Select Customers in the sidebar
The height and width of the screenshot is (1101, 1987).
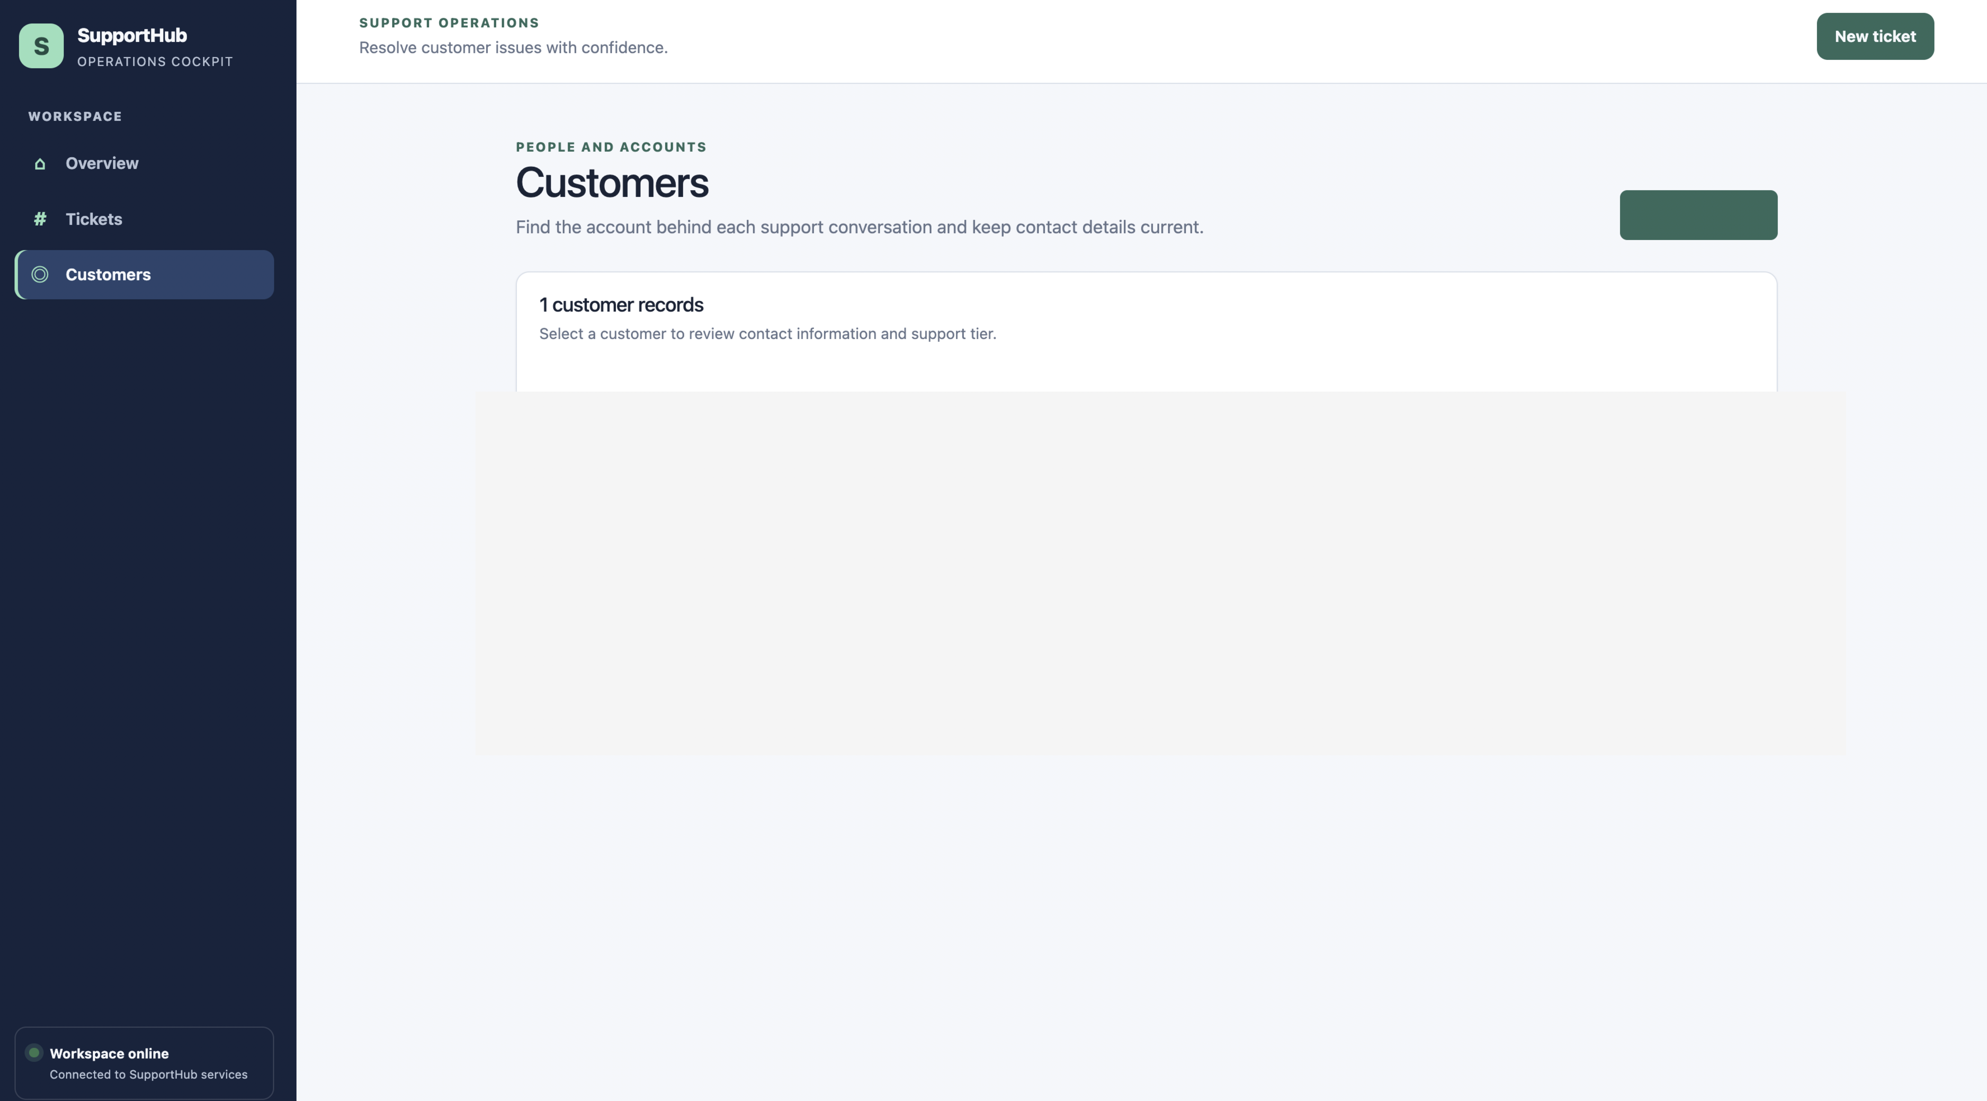144,275
